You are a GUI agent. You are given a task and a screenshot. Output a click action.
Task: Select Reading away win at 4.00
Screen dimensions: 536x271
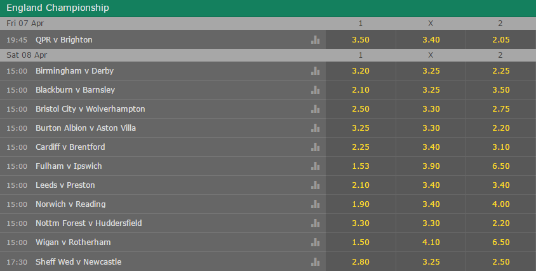pyautogui.click(x=501, y=204)
